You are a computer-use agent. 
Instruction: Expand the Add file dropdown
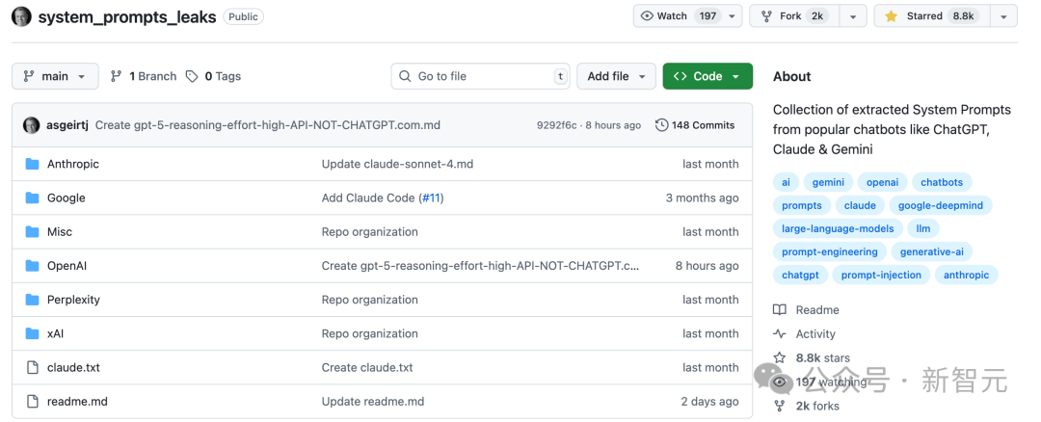click(x=616, y=76)
